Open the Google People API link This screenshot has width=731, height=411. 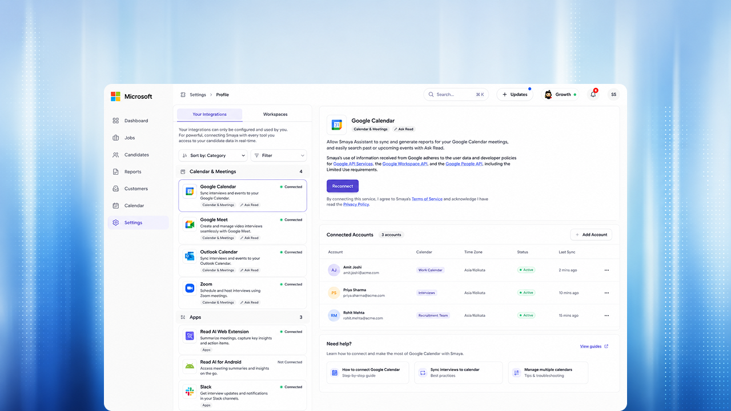point(464,164)
